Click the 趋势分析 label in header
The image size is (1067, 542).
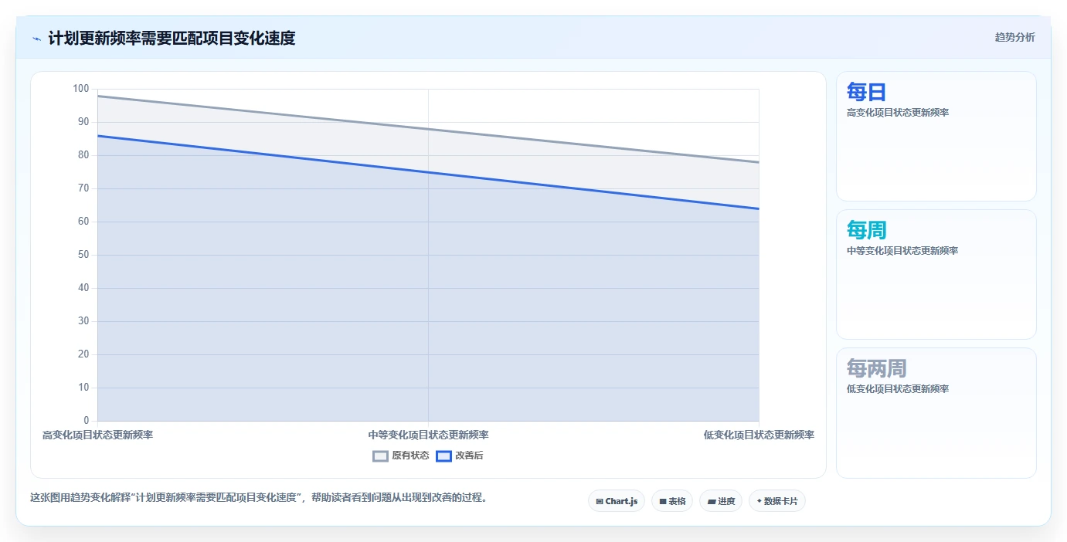(x=1014, y=38)
